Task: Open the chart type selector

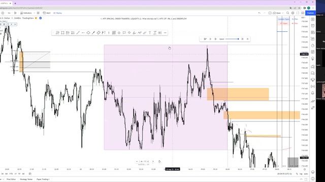Action: (15, 13)
